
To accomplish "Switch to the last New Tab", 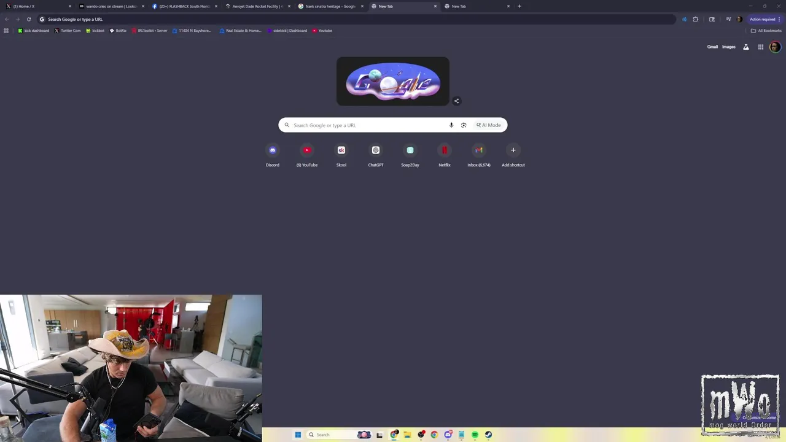I will (x=476, y=6).
